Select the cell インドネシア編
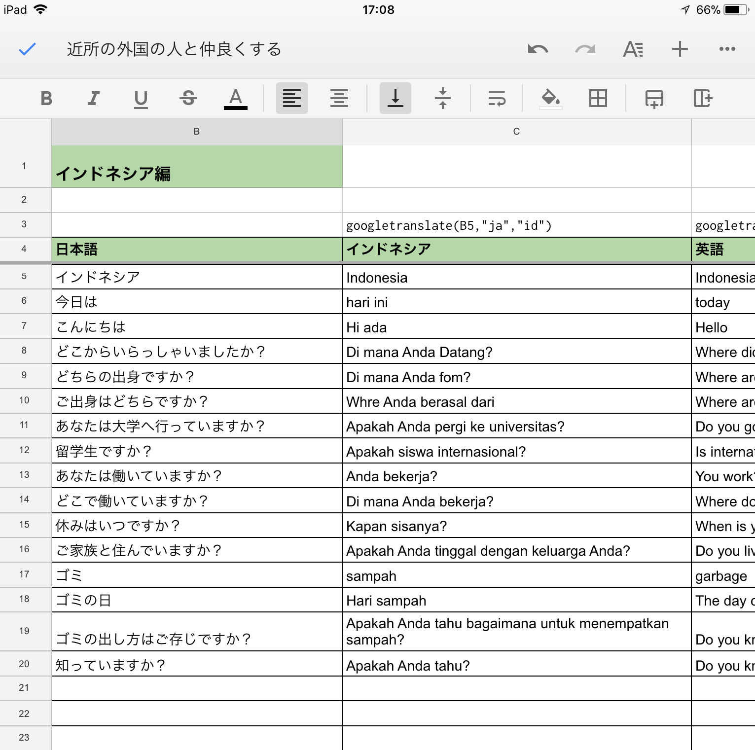This screenshot has width=755, height=750. [197, 167]
